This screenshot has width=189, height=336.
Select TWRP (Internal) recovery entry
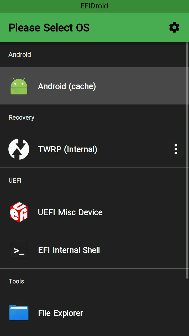point(67,149)
